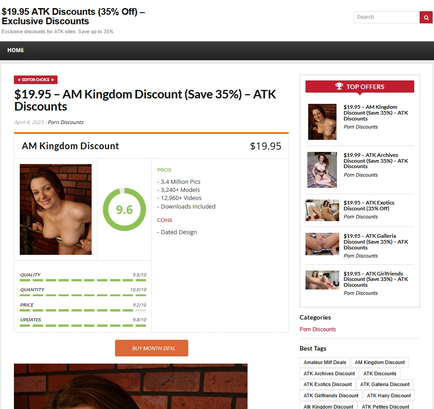Click the ATK Hairy Discount tag
The width and height of the screenshot is (434, 409).
[x=389, y=396]
